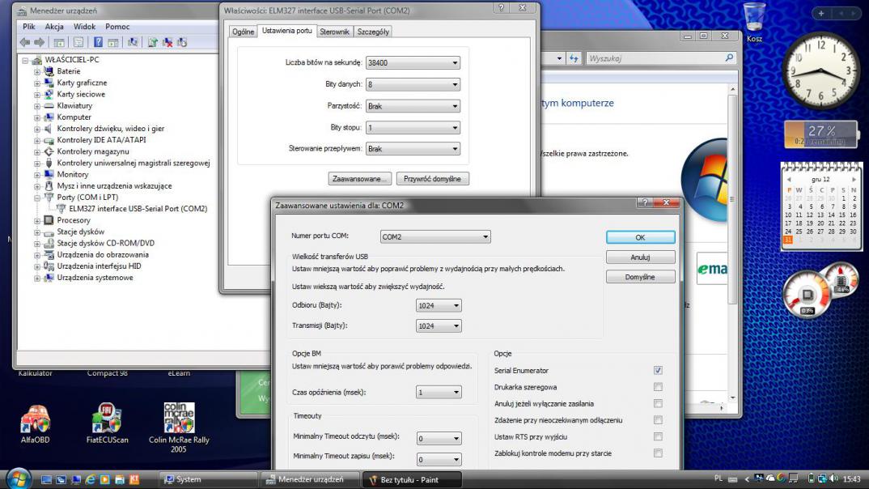Open the Numer portu COM dropdown
869x489 pixels.
435,237
